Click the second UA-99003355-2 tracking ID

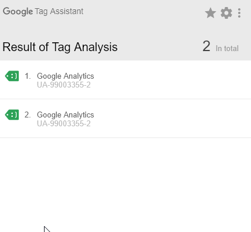64,124
